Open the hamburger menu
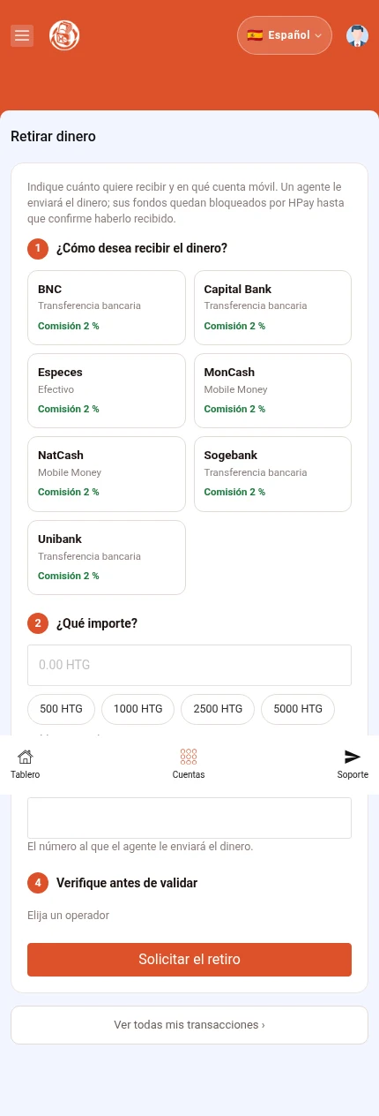Image resolution: width=379 pixels, height=1116 pixels. pyautogui.click(x=22, y=35)
